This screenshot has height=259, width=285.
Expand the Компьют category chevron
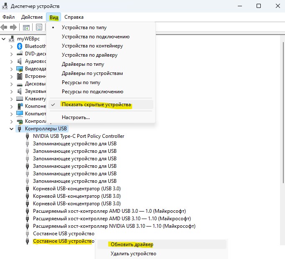coord(11,114)
